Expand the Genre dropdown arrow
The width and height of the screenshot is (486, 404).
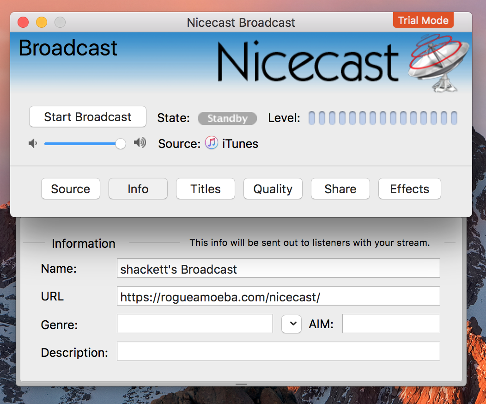[x=292, y=324]
